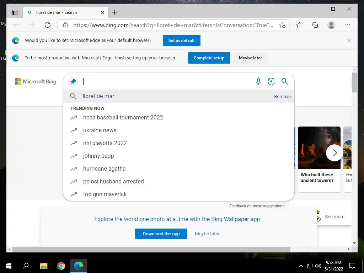Open the profile avatar icon
Screen dimensions: 364x273
pos(331,25)
